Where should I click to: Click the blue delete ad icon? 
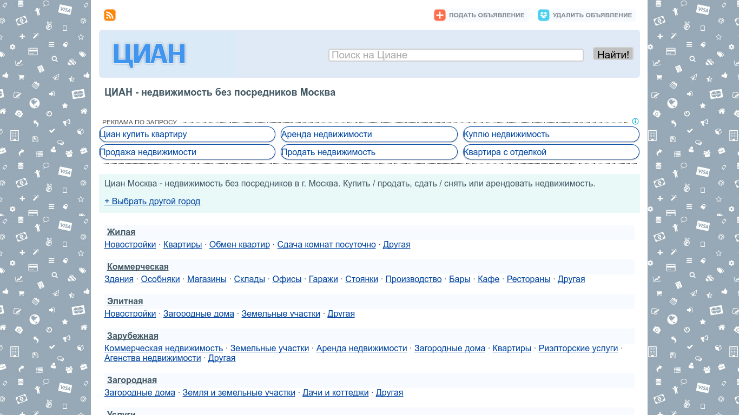[x=544, y=15]
